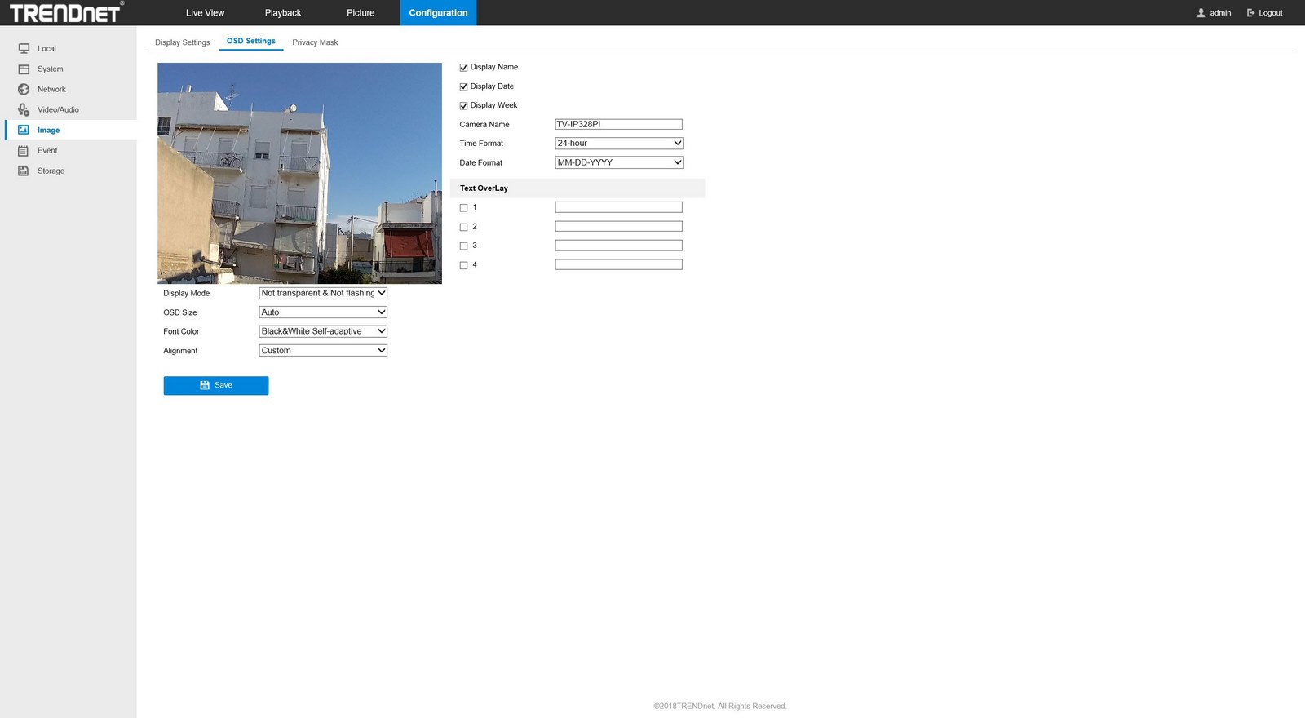Toggle Display Week checkbox

(463, 106)
